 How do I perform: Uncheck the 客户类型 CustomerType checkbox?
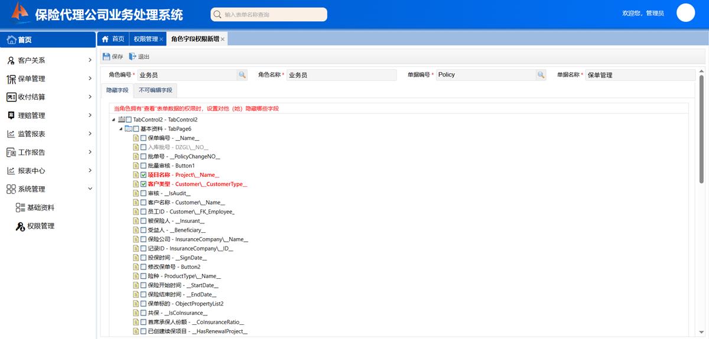[144, 184]
